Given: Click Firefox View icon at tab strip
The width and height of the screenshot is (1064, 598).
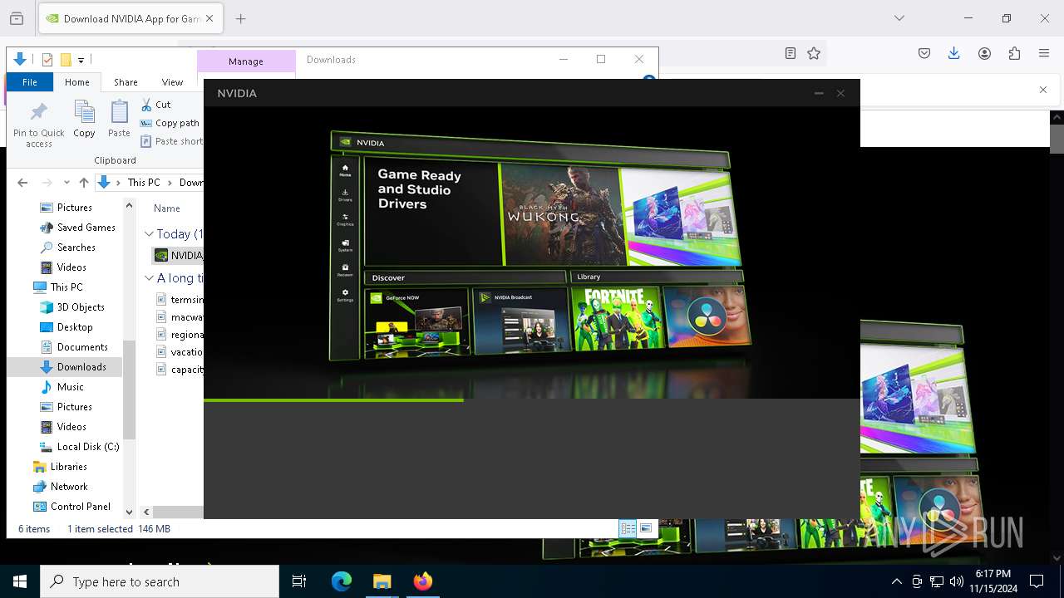Looking at the screenshot, I should point(17,18).
